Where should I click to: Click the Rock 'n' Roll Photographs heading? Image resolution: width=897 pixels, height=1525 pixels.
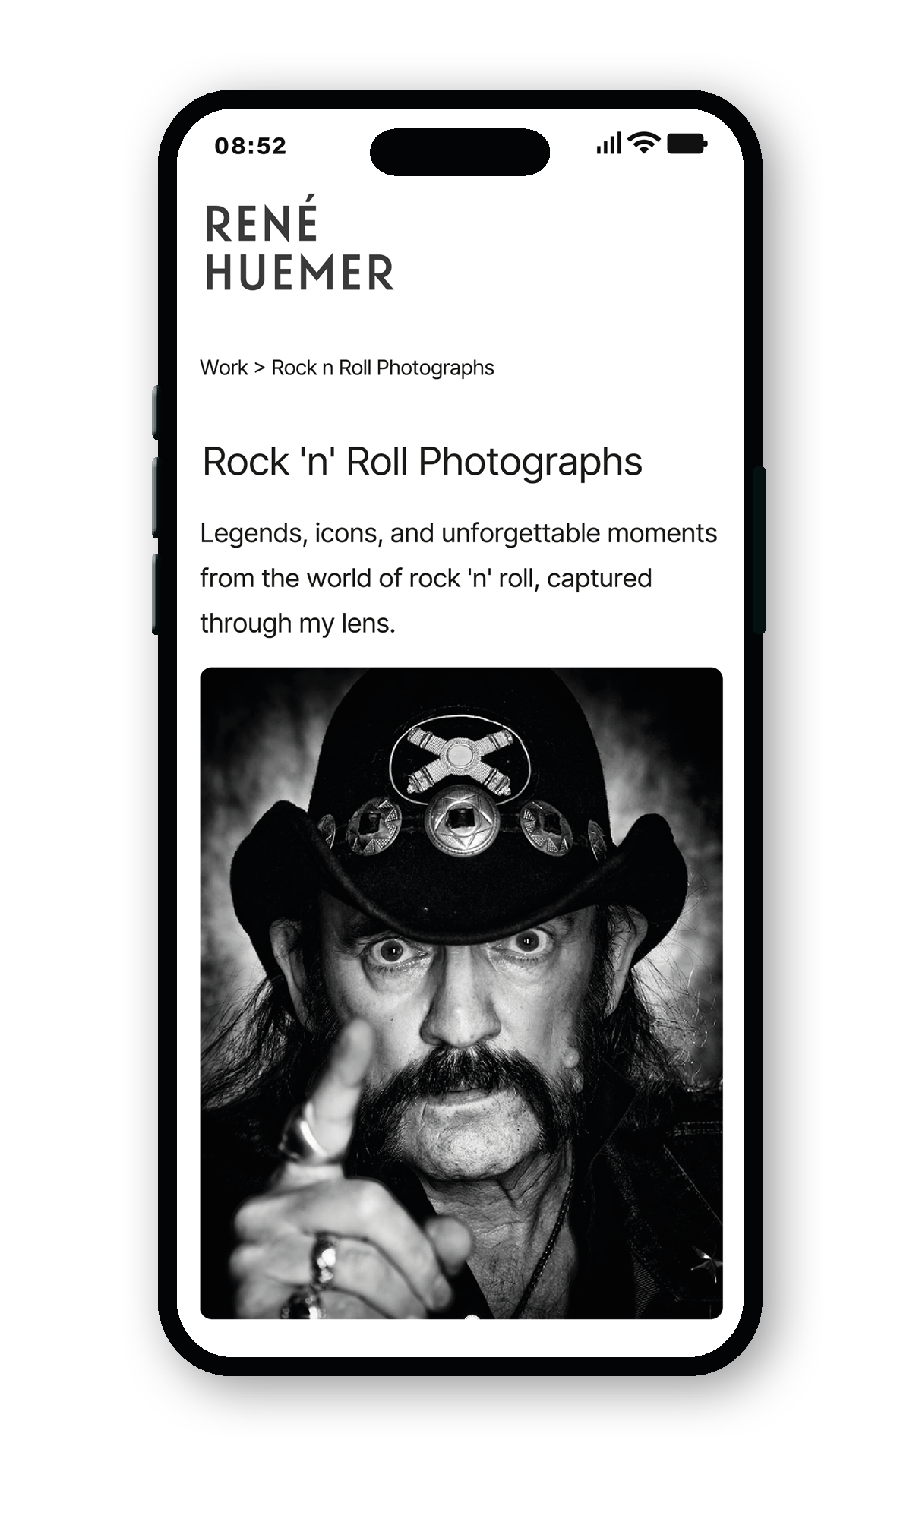click(x=422, y=462)
